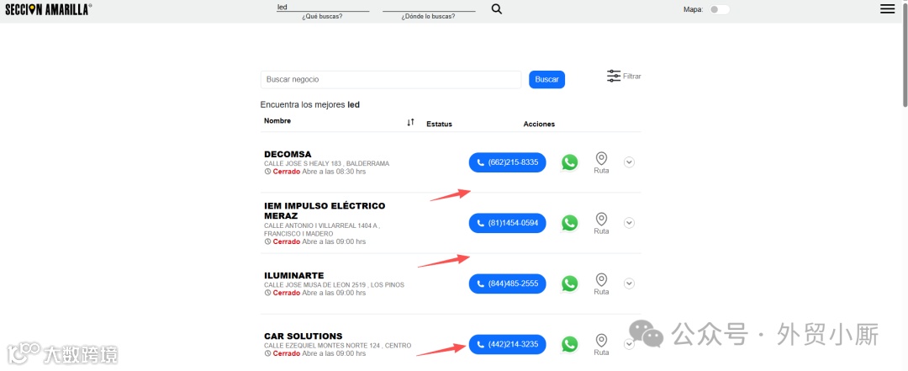
Task: Click the blue Buscar button
Action: (x=546, y=79)
